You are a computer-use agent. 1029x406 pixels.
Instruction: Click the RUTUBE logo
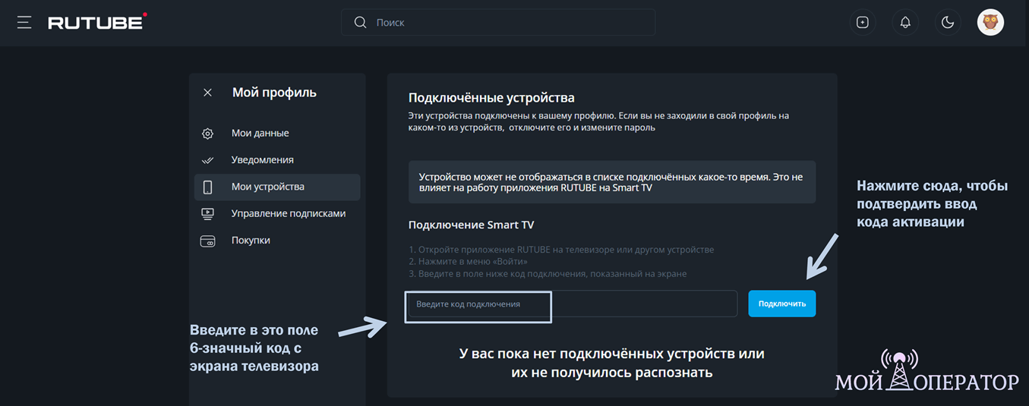[x=97, y=22]
